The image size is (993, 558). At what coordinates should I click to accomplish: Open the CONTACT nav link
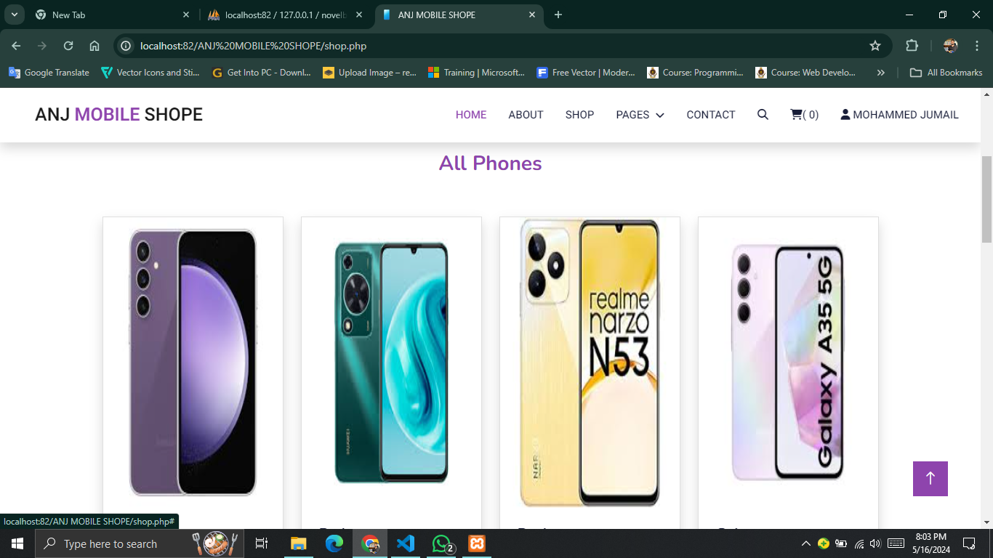click(x=711, y=115)
